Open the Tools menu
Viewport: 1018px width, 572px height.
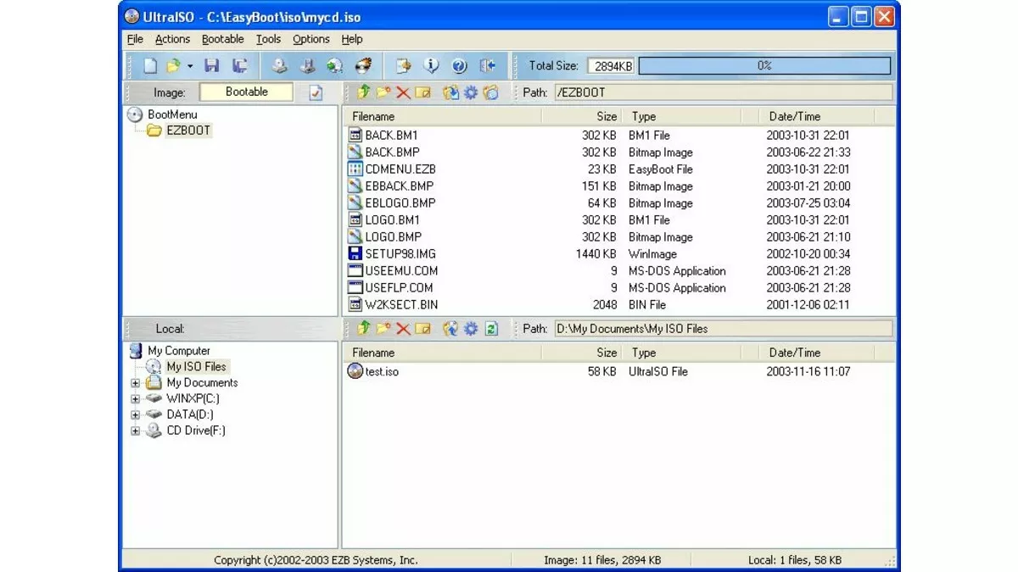tap(268, 39)
